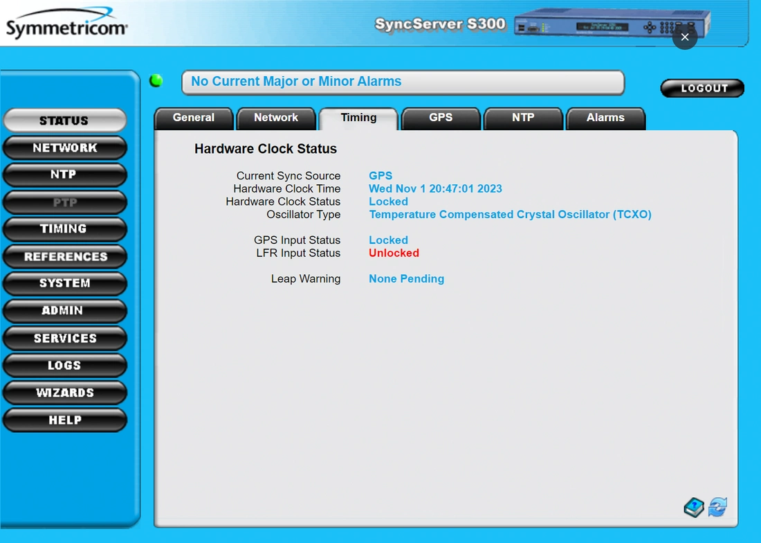
Task: Click the Hardware Clock Time label
Action: pos(287,188)
